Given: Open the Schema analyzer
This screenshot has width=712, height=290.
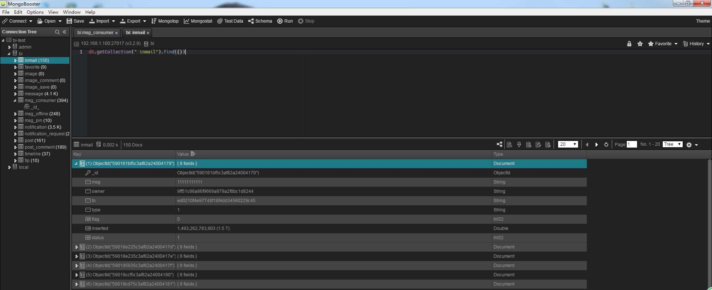Looking at the screenshot, I should [260, 21].
